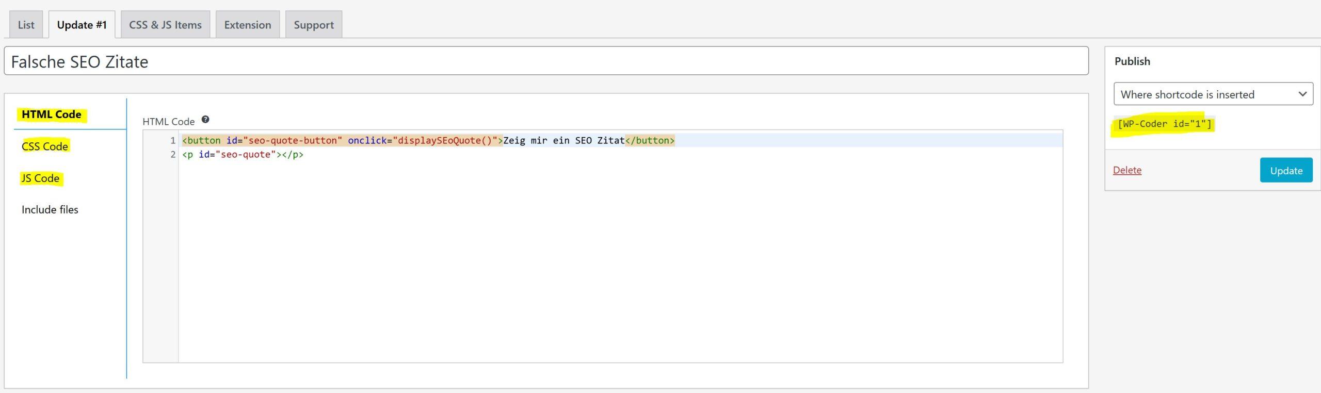Click the Publish panel heading

pyautogui.click(x=1132, y=61)
